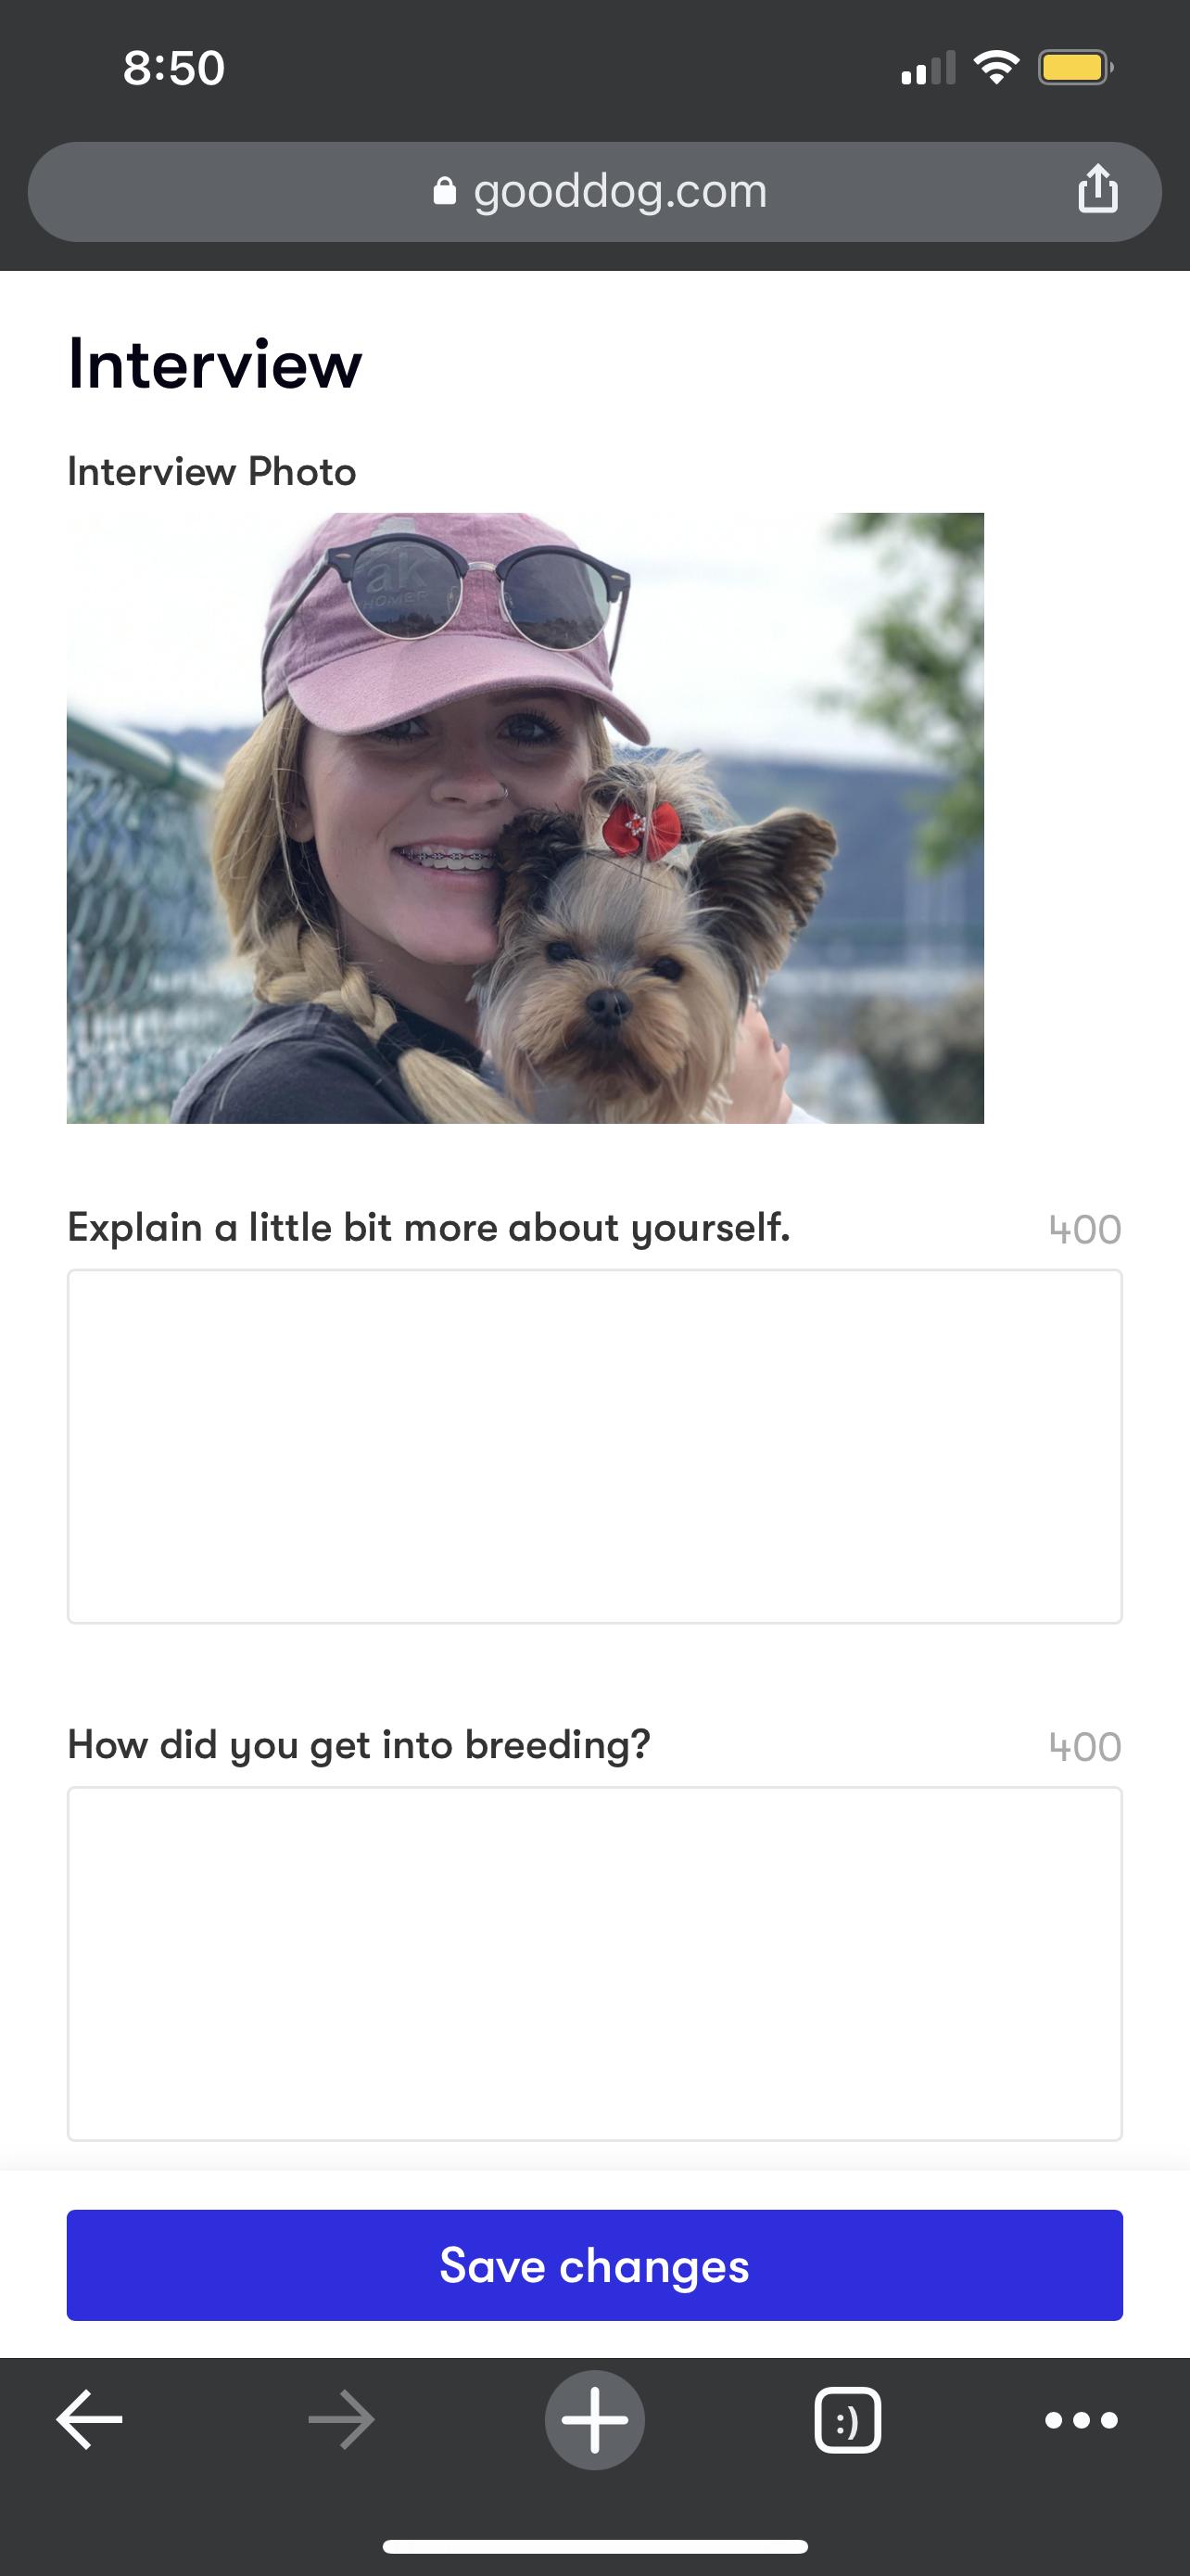Open the three-dot browser menu
Viewport: 1190px width, 2576px height.
[x=1081, y=2419]
